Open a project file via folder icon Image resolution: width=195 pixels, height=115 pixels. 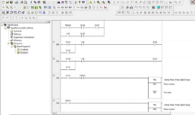coord(7,2)
